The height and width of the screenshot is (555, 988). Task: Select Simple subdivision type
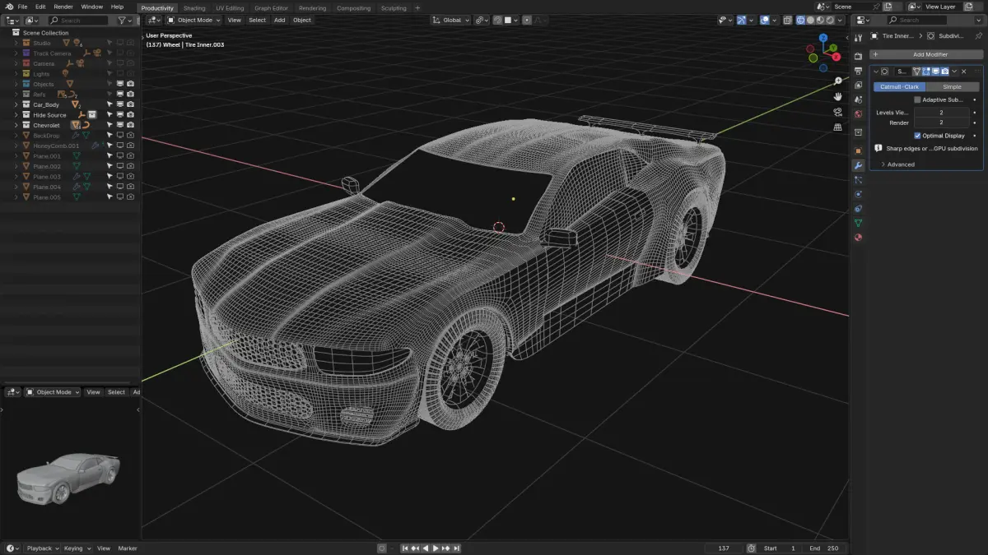[x=952, y=86]
